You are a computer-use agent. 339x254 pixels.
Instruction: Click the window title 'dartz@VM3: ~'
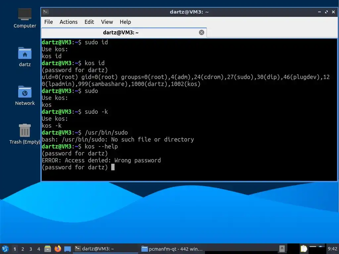pos(189,12)
